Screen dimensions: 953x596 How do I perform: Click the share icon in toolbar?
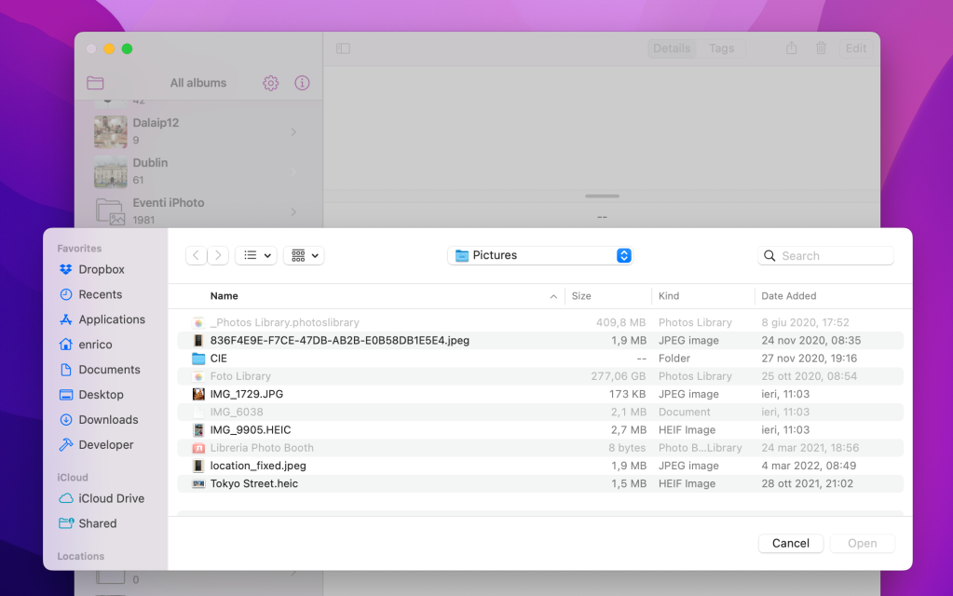791,48
